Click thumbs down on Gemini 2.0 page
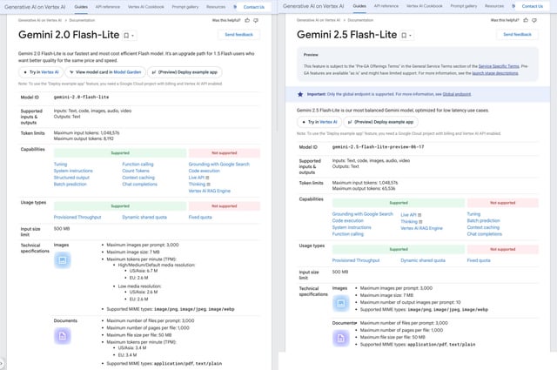Viewport: 557px width, 370px height. [x=256, y=20]
